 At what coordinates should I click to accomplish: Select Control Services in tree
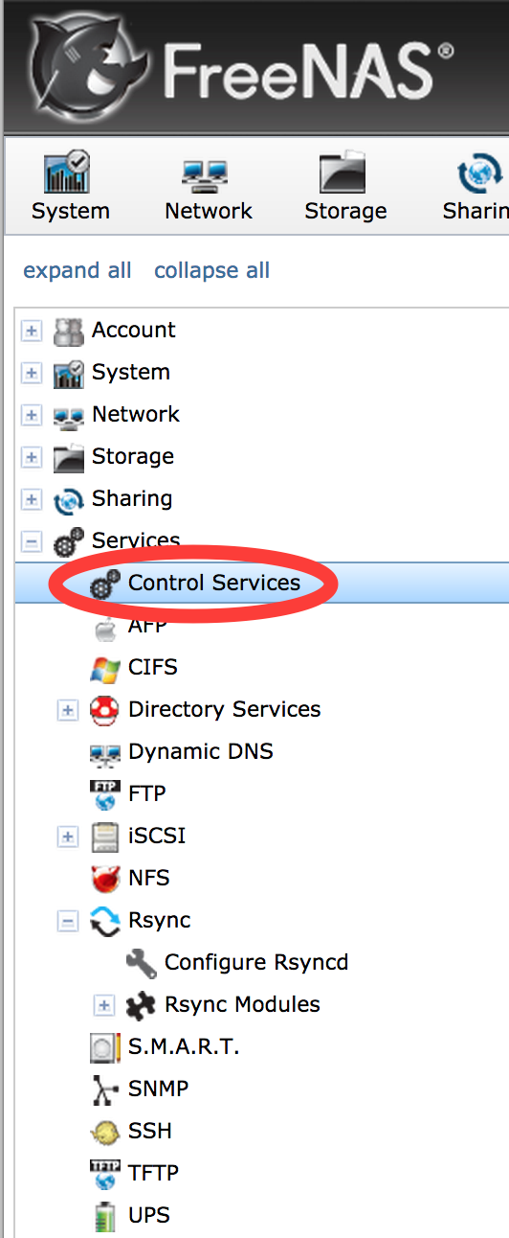[214, 583]
